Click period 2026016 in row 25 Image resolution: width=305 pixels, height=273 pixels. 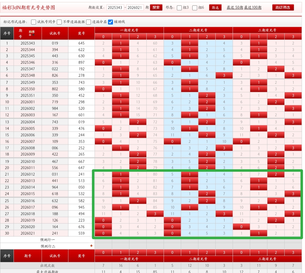pos(28,201)
